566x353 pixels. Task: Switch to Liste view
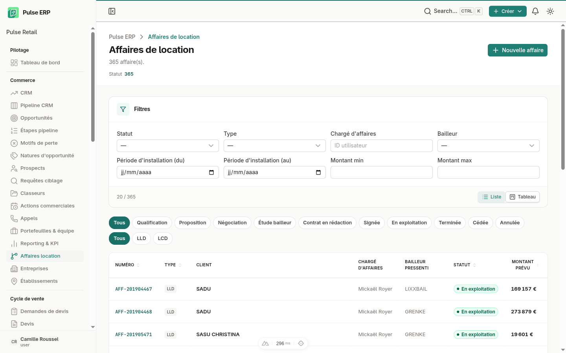click(x=492, y=197)
